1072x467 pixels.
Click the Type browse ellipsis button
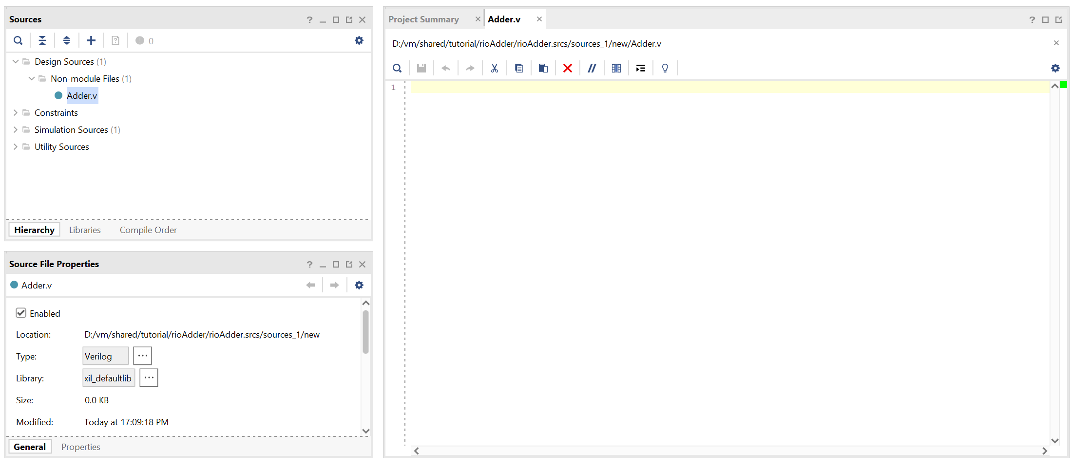pos(142,356)
